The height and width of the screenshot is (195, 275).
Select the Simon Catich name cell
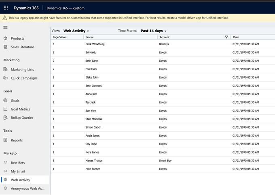pos(93,127)
